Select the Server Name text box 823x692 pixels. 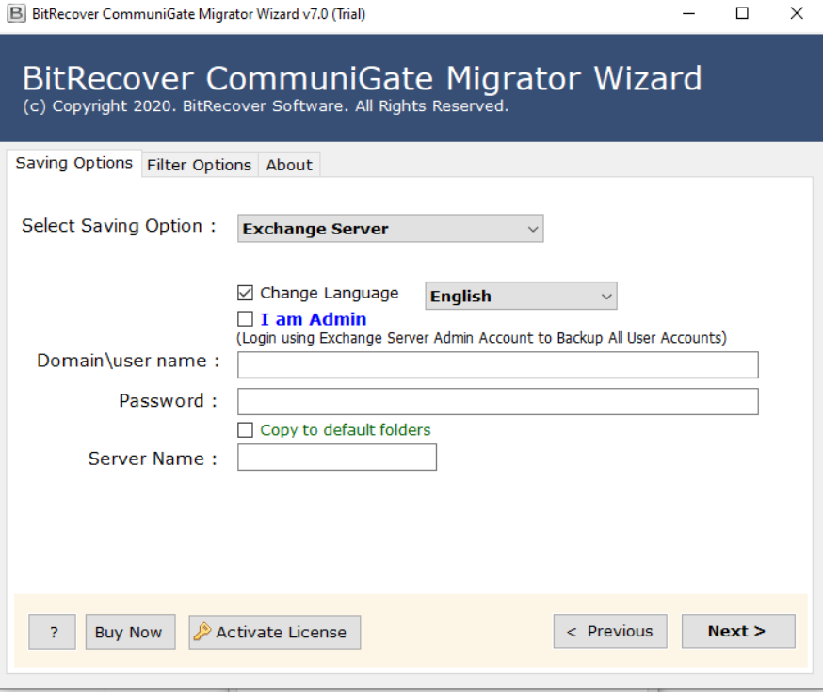tap(336, 458)
